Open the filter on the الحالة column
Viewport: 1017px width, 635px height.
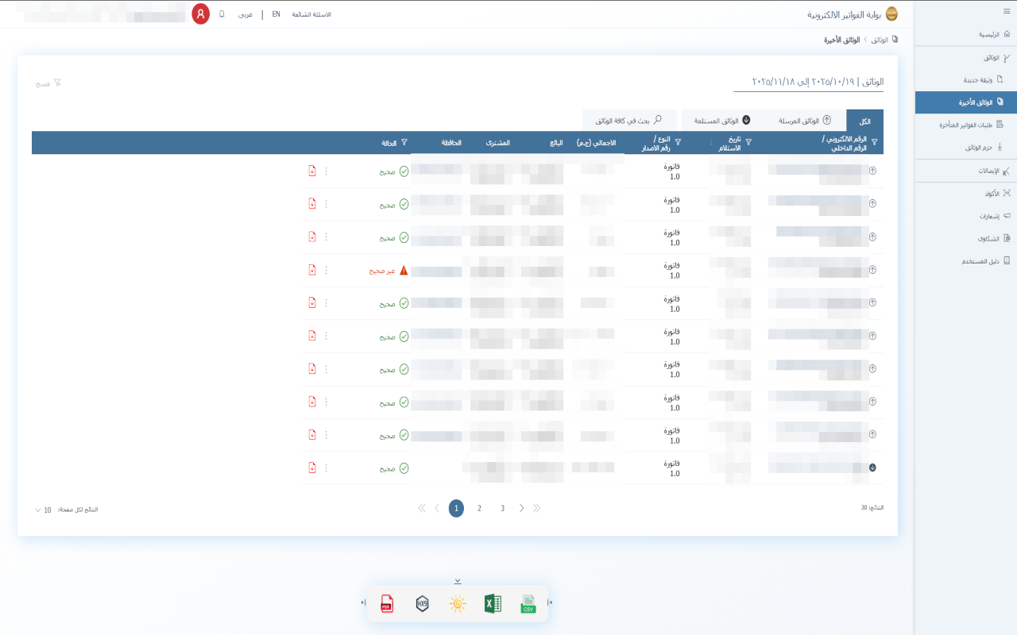click(x=404, y=143)
